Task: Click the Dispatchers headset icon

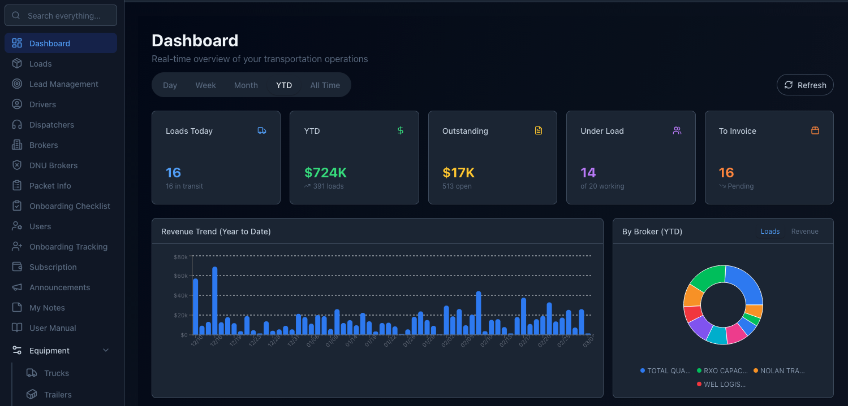Action: pos(17,125)
